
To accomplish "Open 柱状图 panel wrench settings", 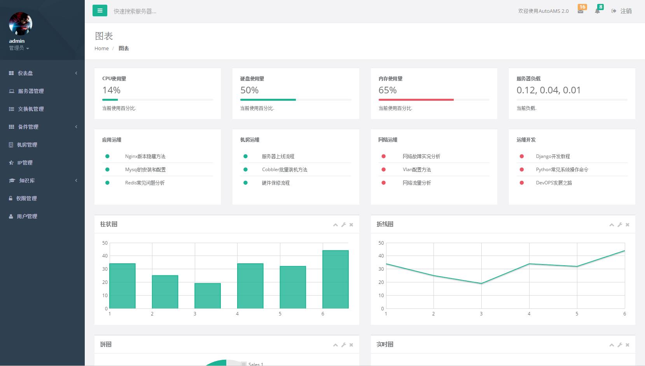I will (x=344, y=225).
